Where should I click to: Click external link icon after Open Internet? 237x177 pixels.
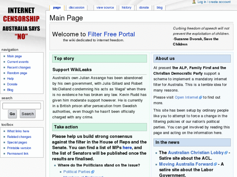(x=200, y=97)
